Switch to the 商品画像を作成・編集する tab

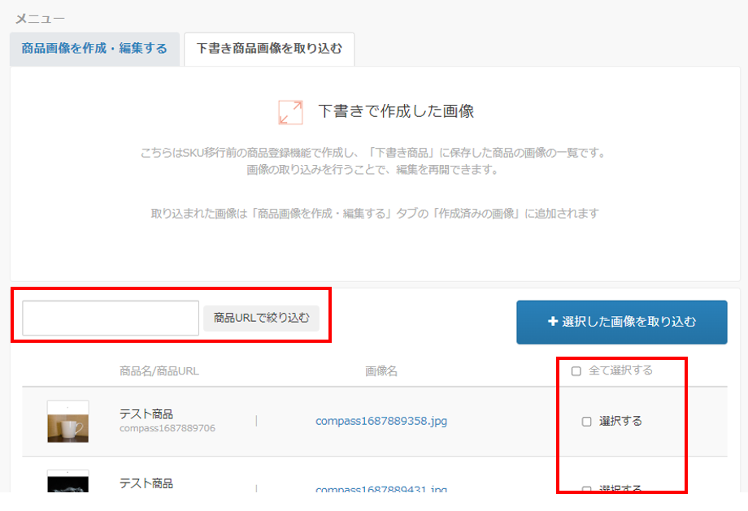pyautogui.click(x=94, y=48)
